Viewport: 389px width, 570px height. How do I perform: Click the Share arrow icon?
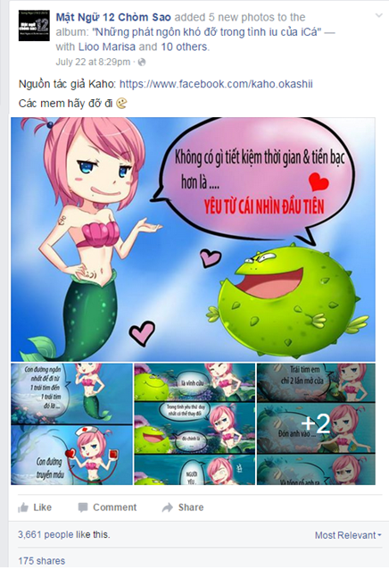click(x=167, y=507)
